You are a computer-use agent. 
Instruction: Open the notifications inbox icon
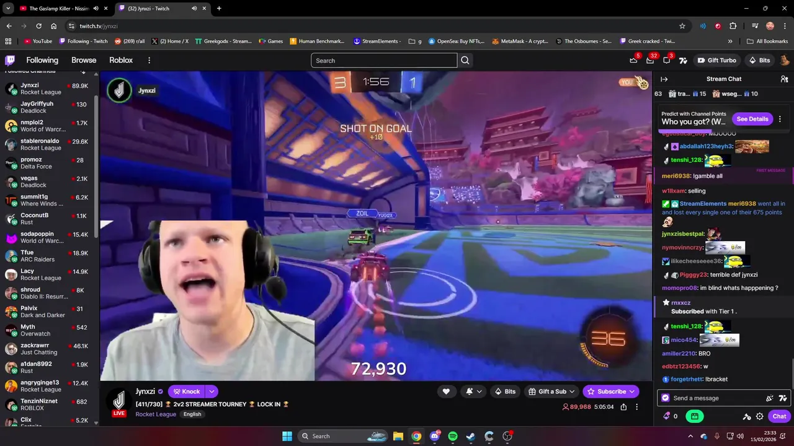650,60
